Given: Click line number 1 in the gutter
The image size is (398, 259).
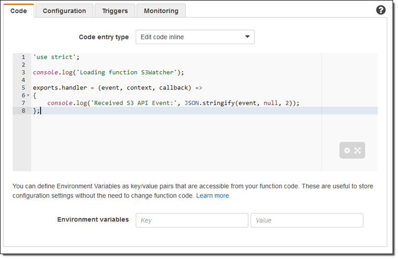Looking at the screenshot, I should pos(23,57).
